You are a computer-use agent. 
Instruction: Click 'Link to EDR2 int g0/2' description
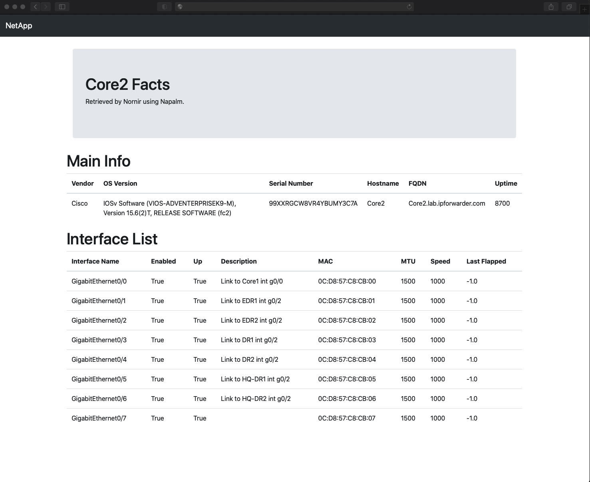pos(252,320)
